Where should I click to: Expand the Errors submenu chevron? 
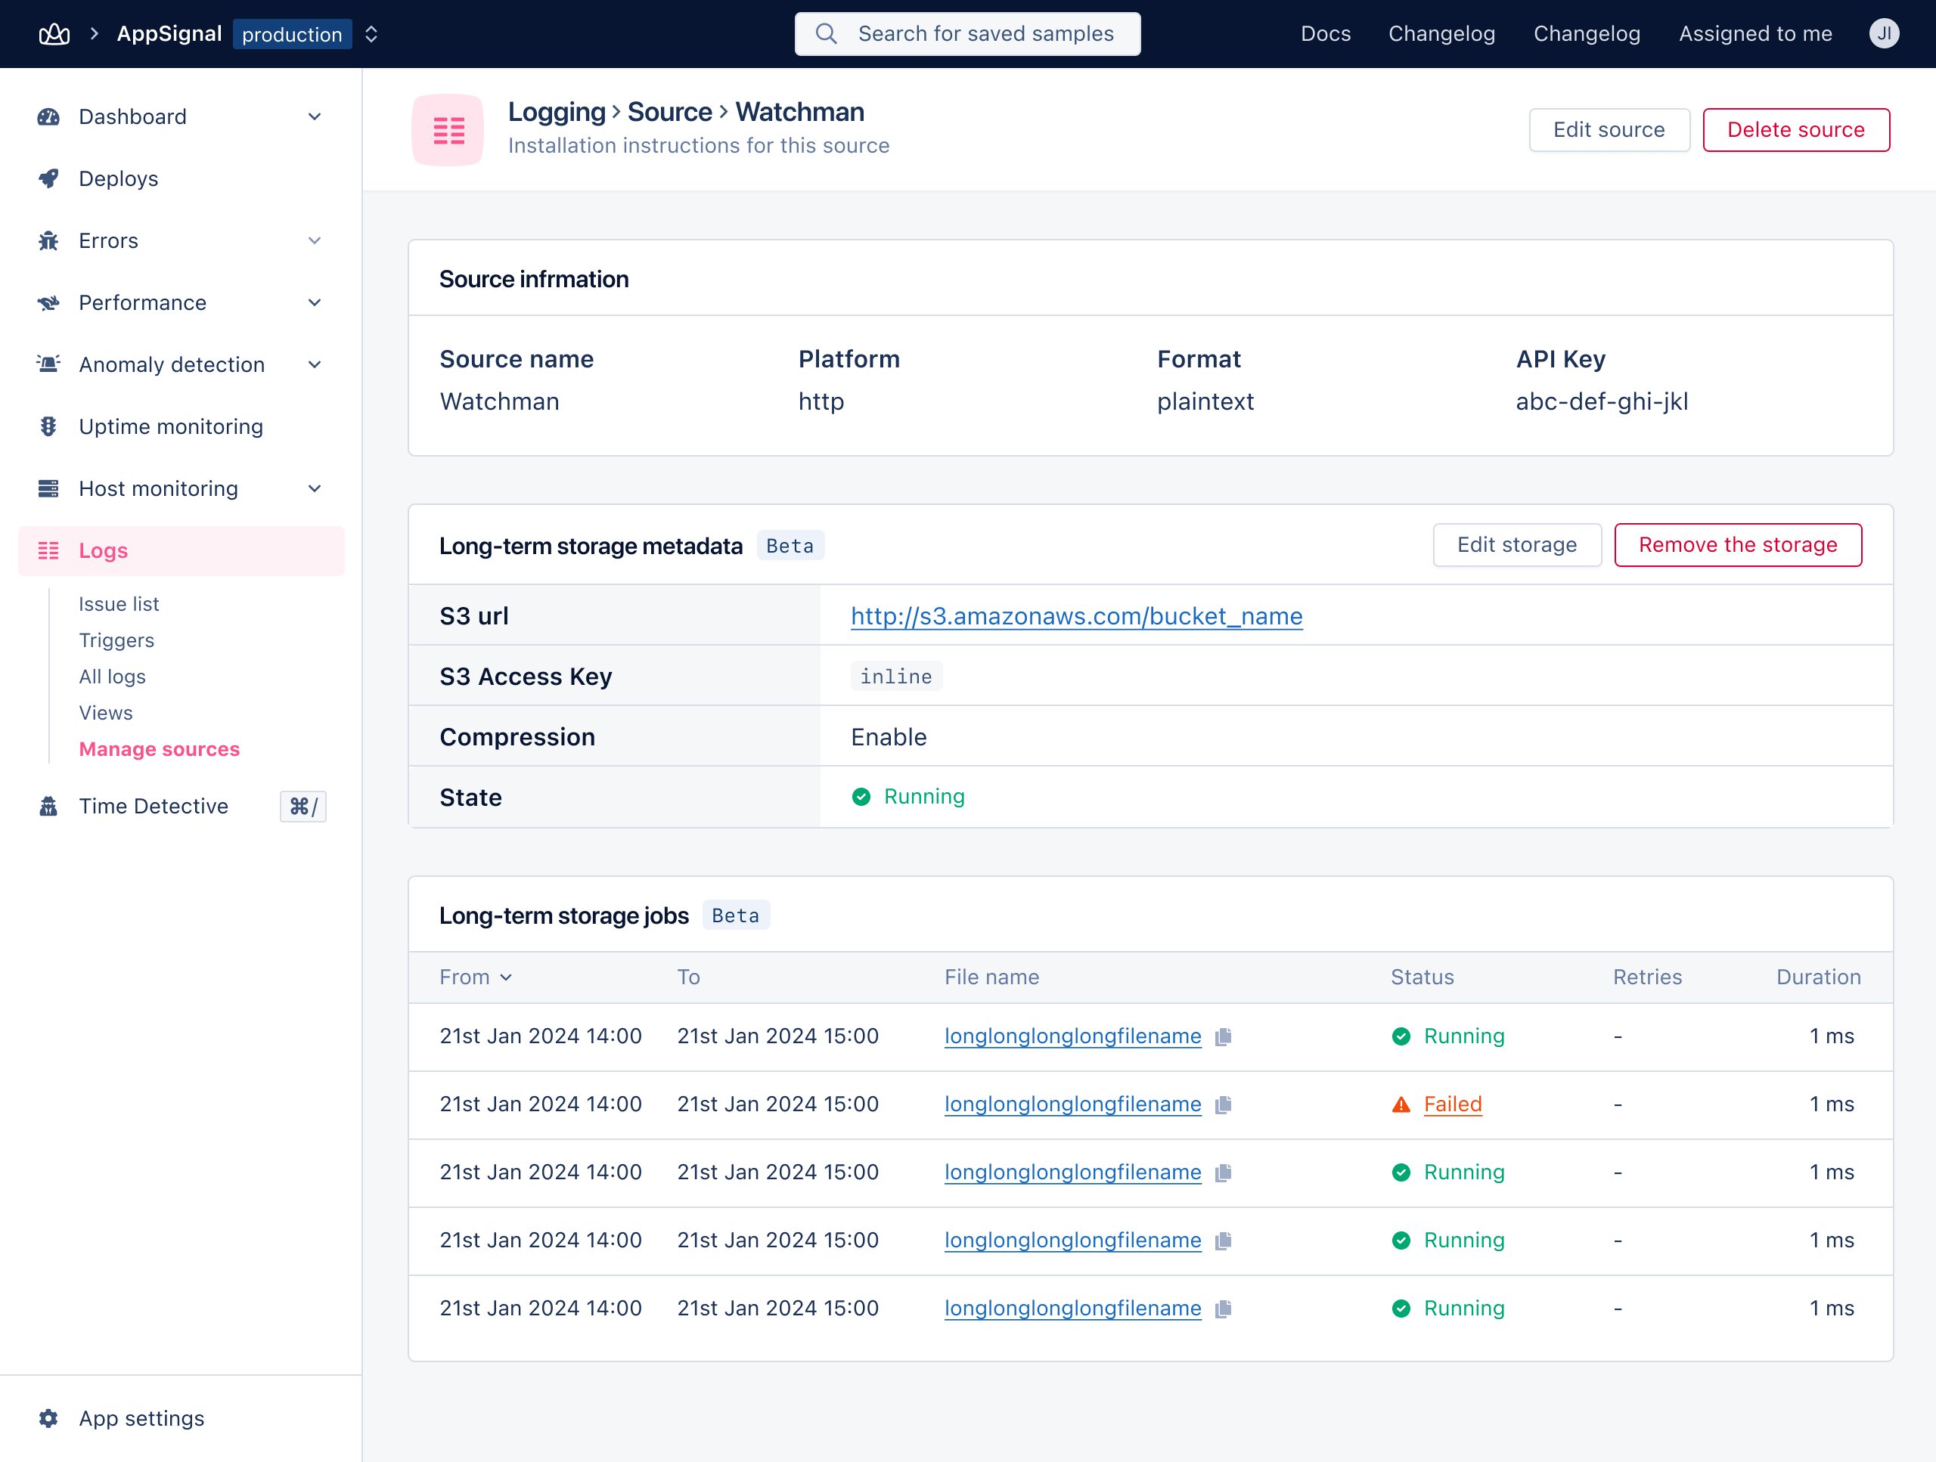coord(315,240)
